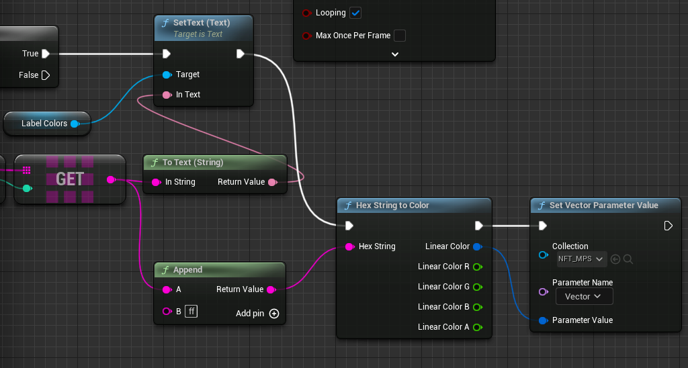688x368 pixels.
Task: Click the In String pin on To Text
Action: tap(156, 182)
